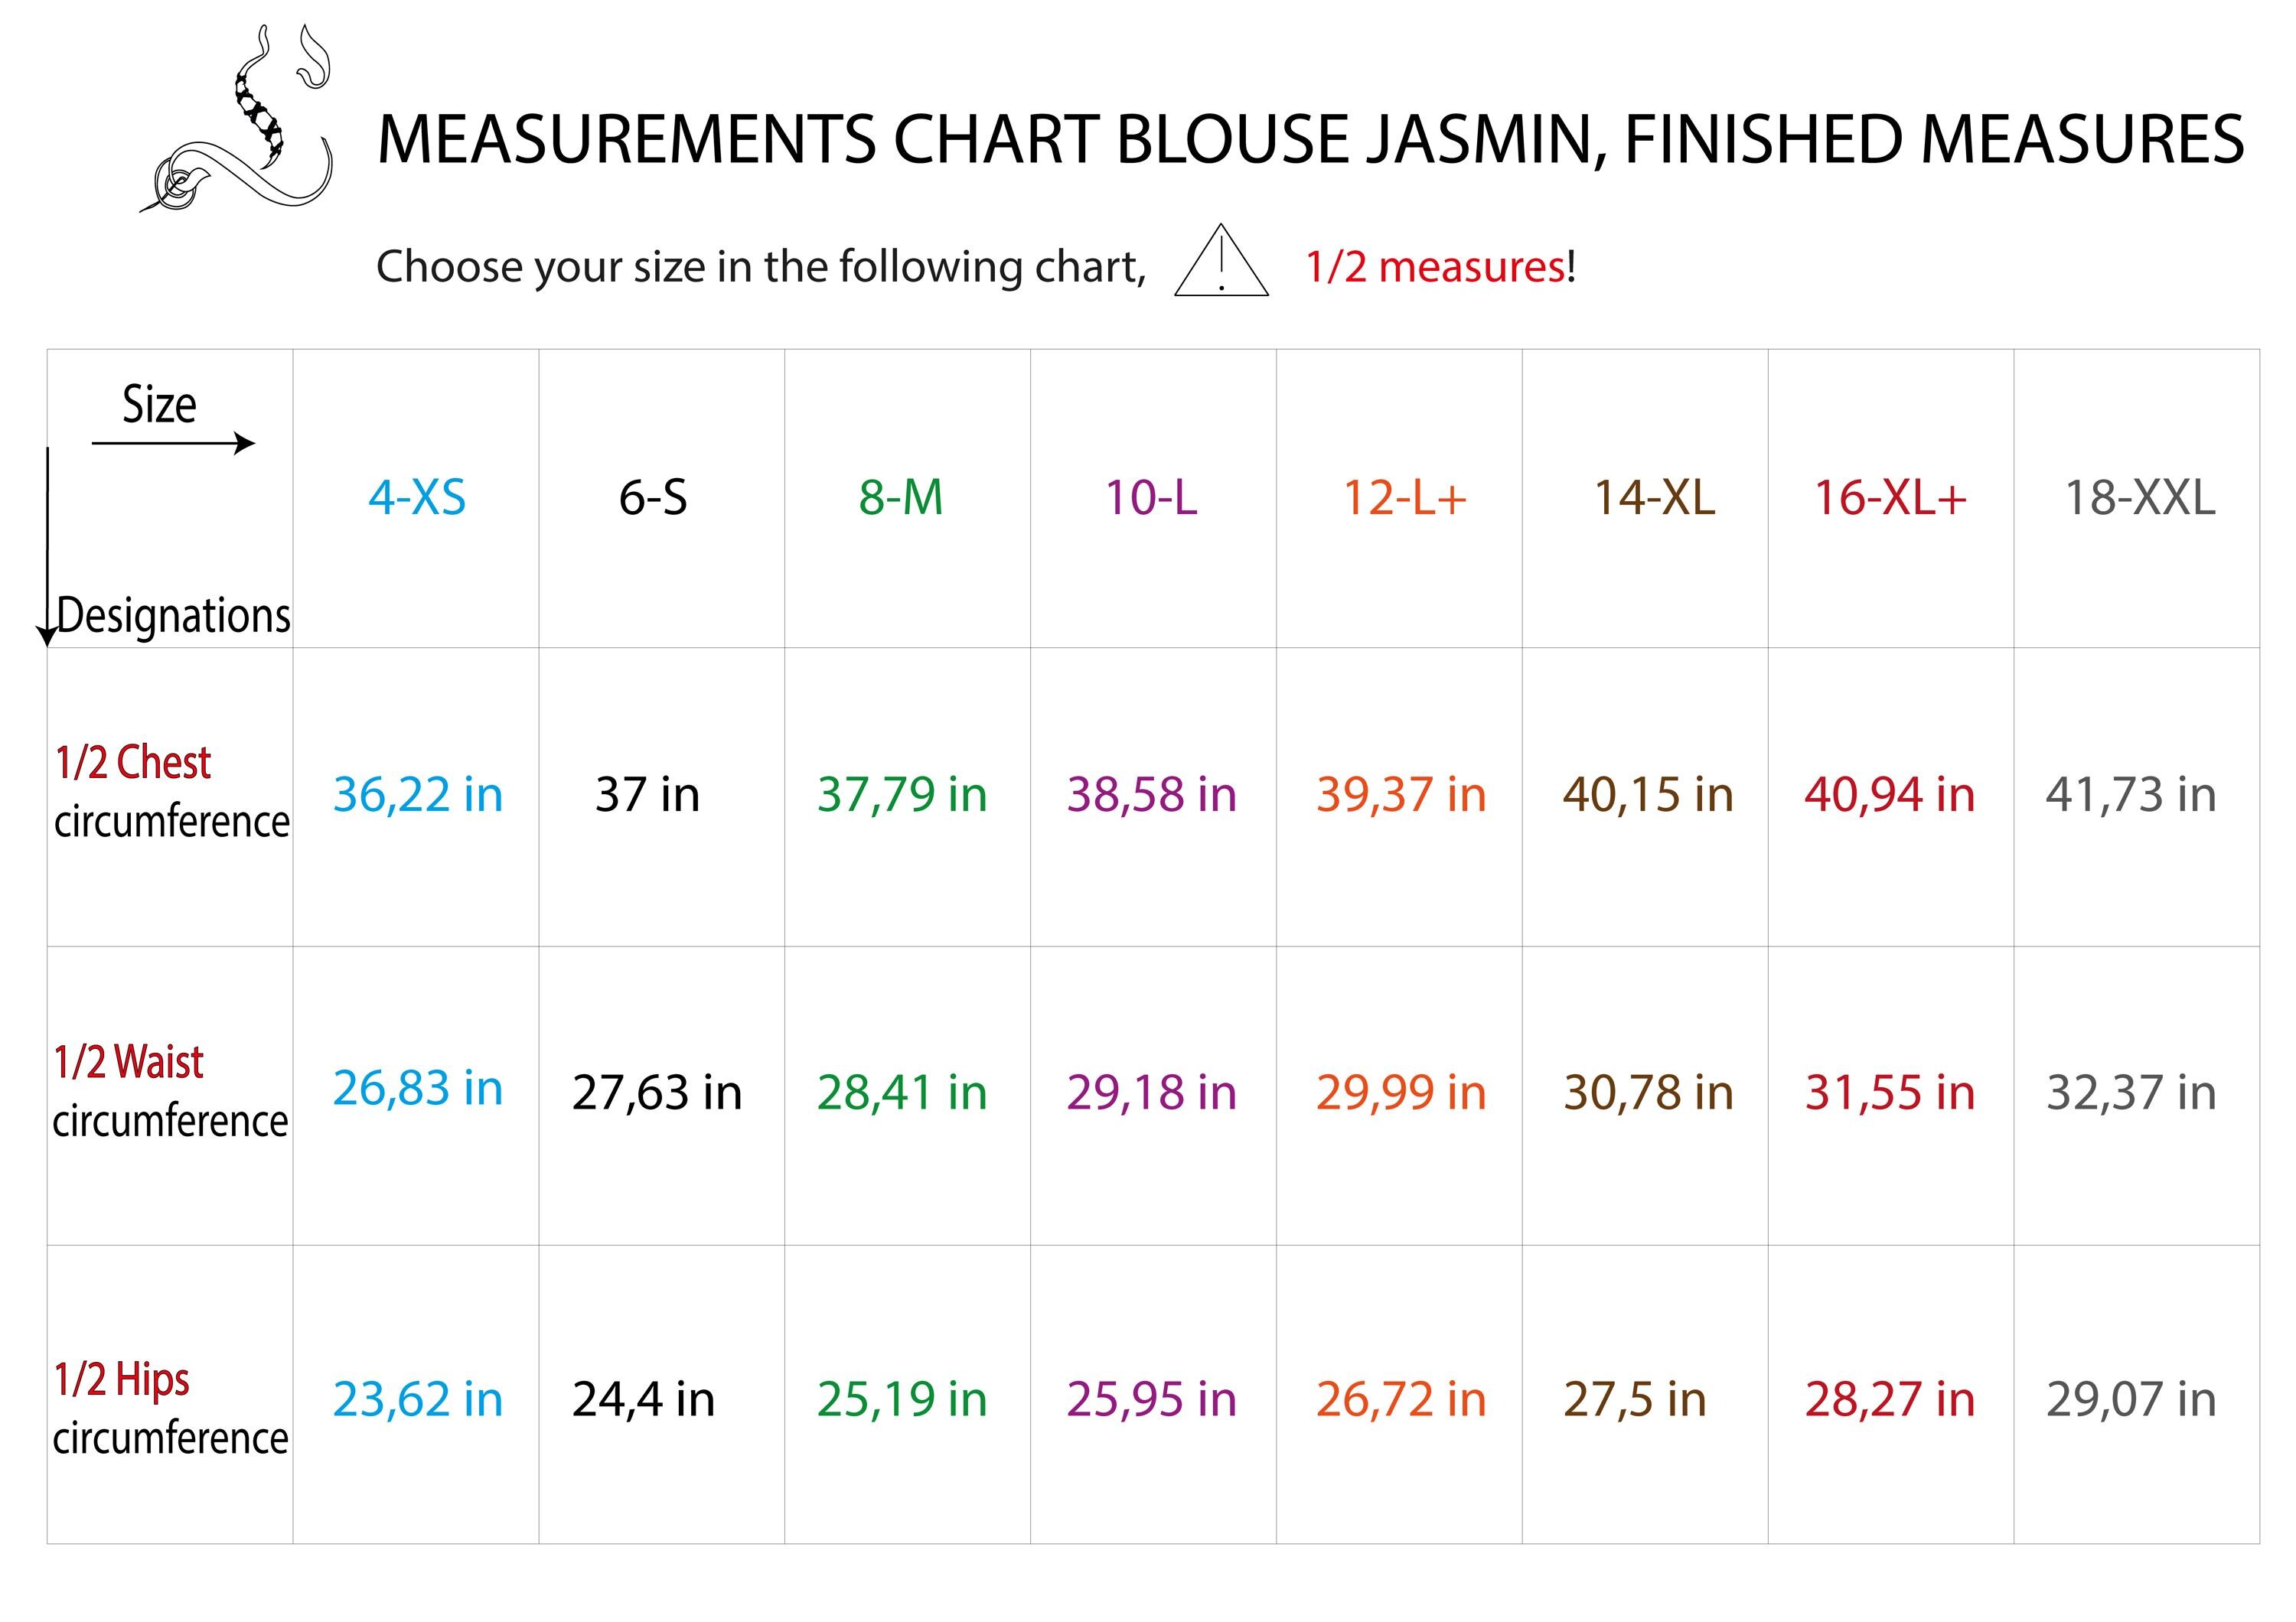Viewport: 2296px width, 1622px height.
Task: Select the 18-XXL size header
Action: click(2140, 497)
